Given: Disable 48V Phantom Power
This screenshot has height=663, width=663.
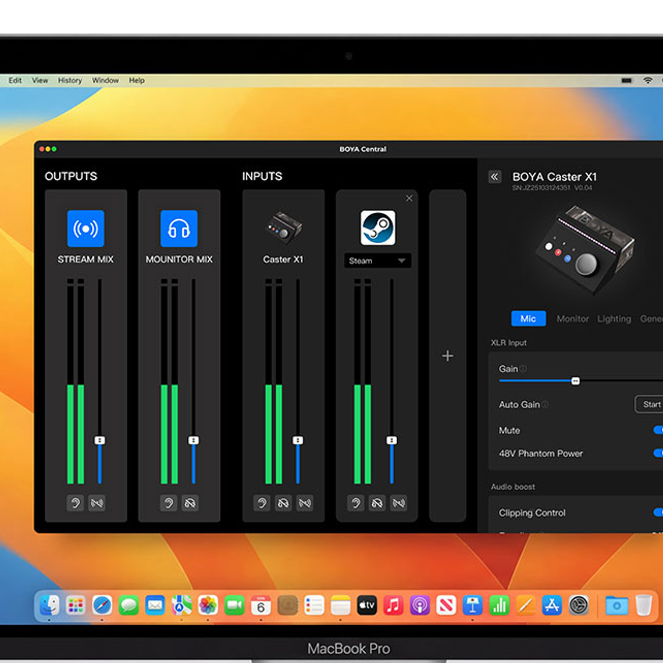Looking at the screenshot, I should (x=659, y=453).
